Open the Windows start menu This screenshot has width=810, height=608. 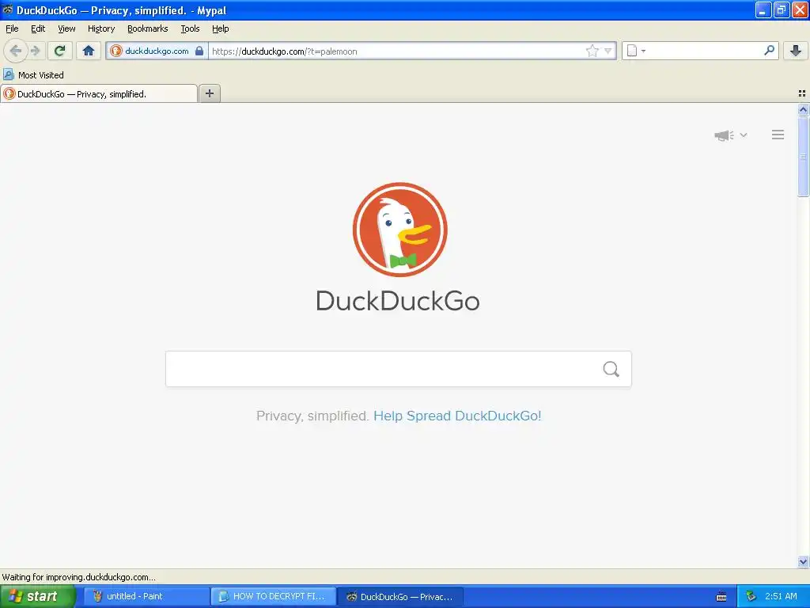point(38,596)
